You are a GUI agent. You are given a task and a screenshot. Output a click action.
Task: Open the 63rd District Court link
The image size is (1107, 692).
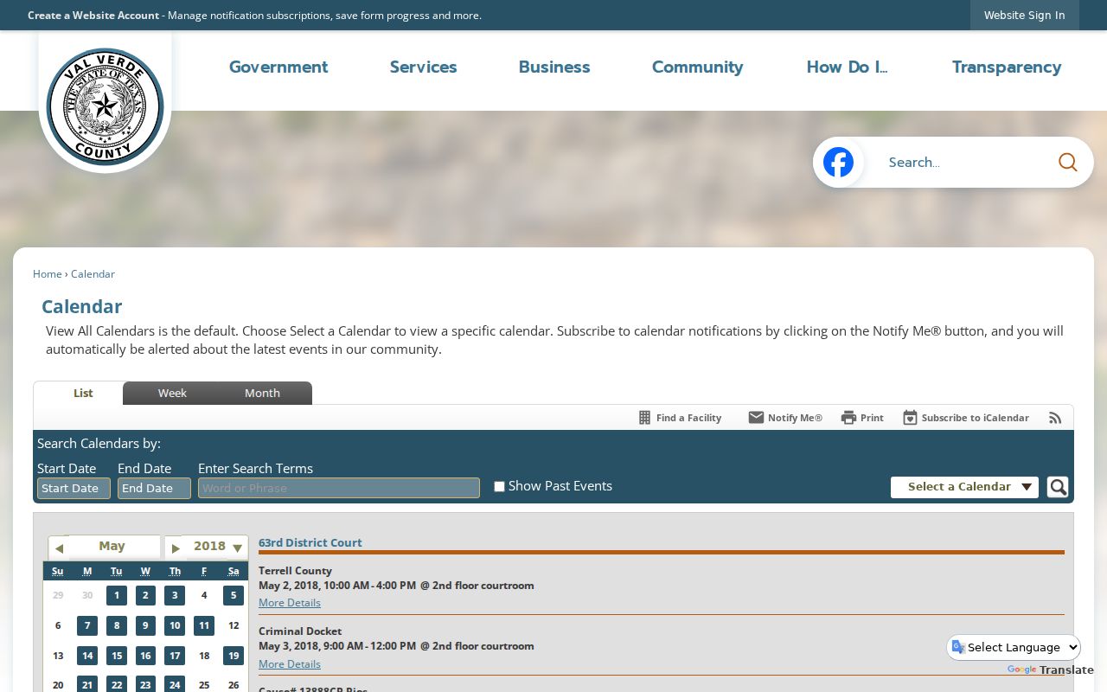pyautogui.click(x=310, y=543)
